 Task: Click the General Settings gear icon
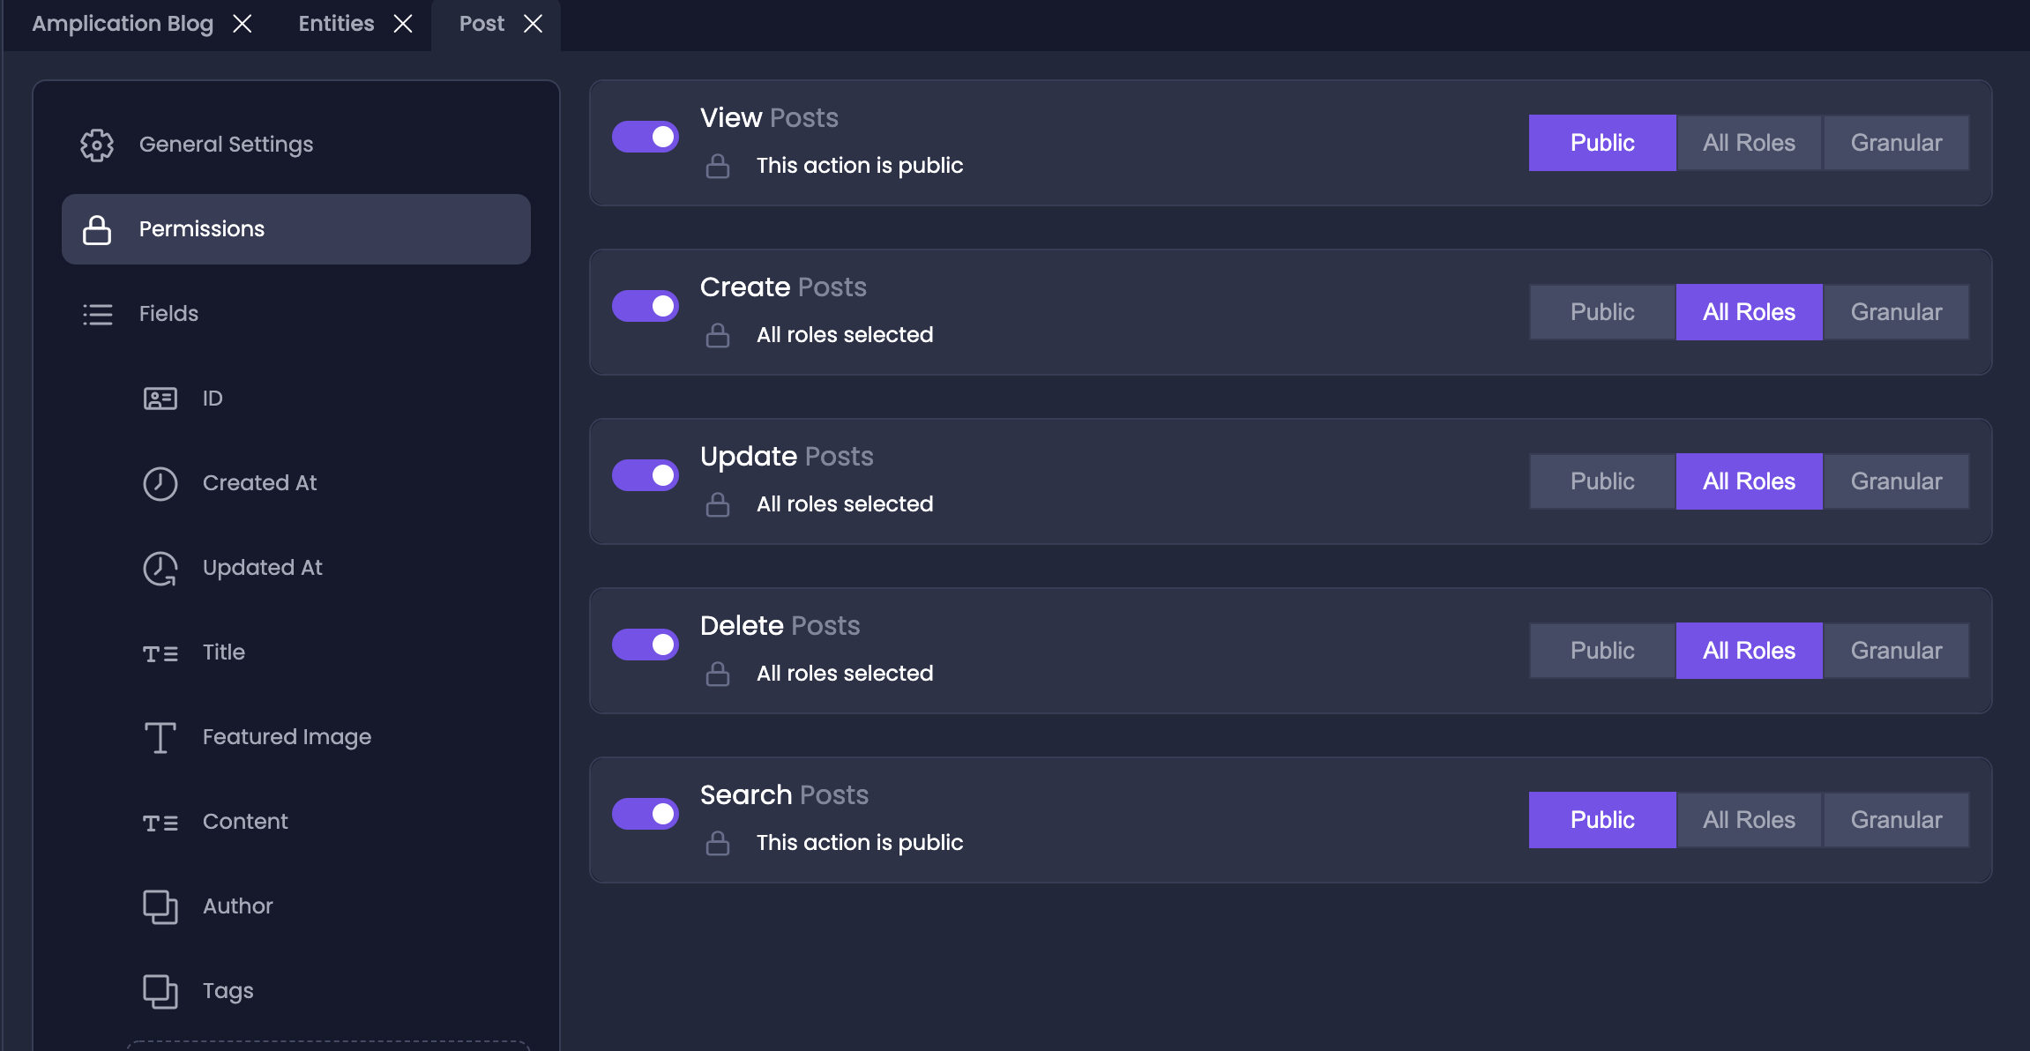click(97, 145)
